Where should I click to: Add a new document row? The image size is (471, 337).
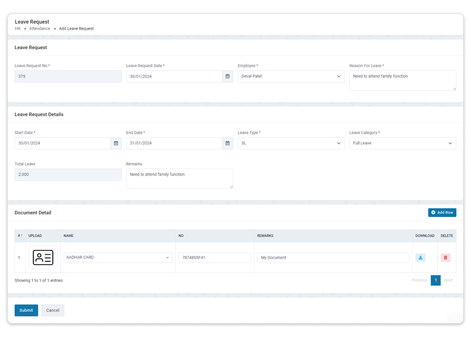coord(442,213)
